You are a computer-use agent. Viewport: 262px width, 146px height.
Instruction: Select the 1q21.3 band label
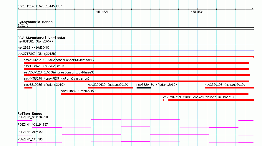tap(23, 25)
